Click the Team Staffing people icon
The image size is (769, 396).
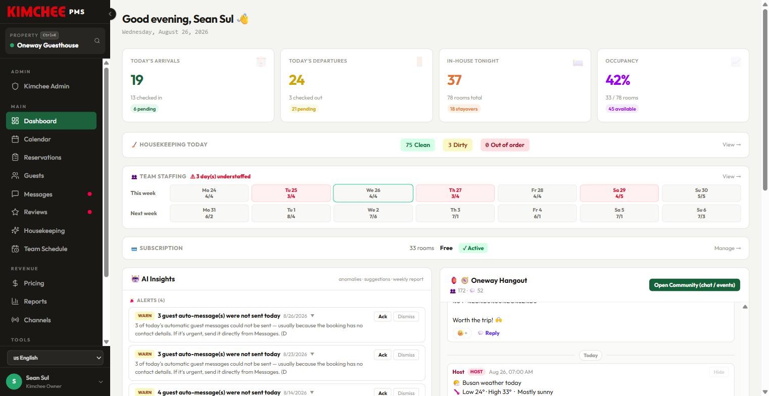[x=134, y=177]
